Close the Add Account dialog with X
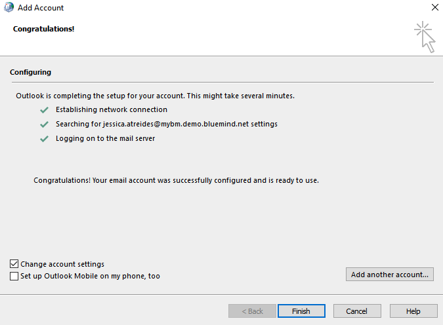The width and height of the screenshot is (443, 325). click(x=435, y=7)
